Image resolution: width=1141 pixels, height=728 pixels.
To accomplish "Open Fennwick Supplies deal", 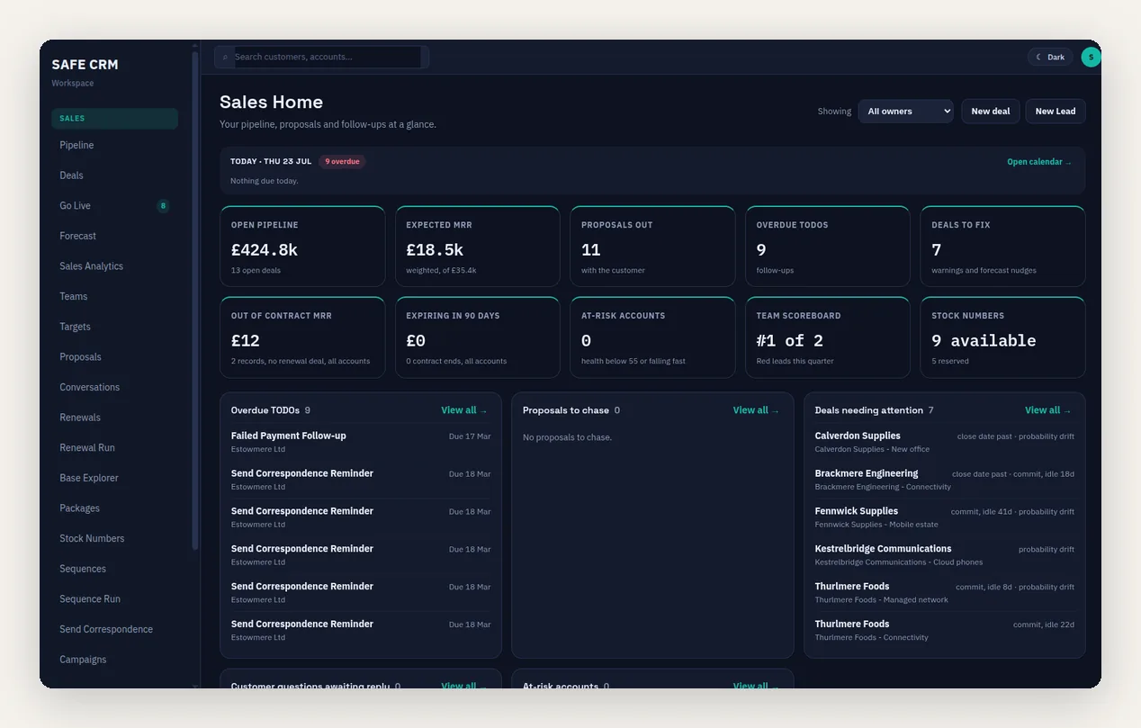I will 944,517.
